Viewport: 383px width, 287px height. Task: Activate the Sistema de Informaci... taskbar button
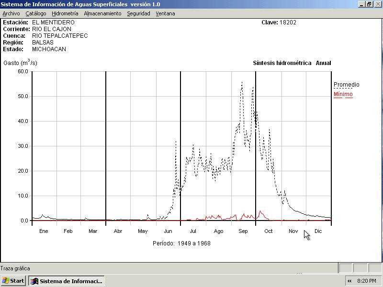[x=67, y=281]
